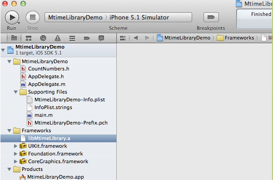Open AppDelegate.h

click(x=46, y=76)
